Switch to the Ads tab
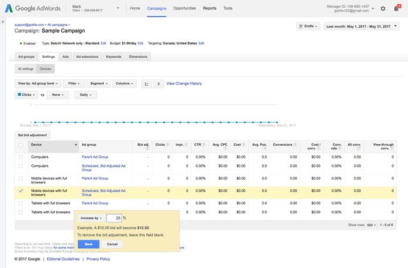This screenshot has width=408, height=268. coord(66,57)
